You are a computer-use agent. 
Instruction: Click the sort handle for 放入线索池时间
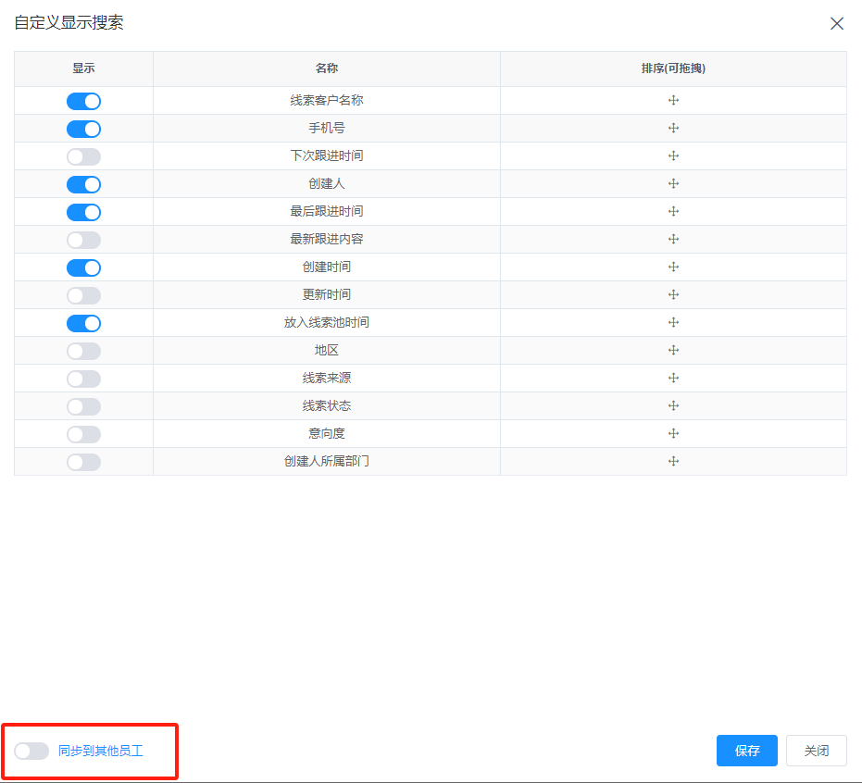[x=673, y=323]
